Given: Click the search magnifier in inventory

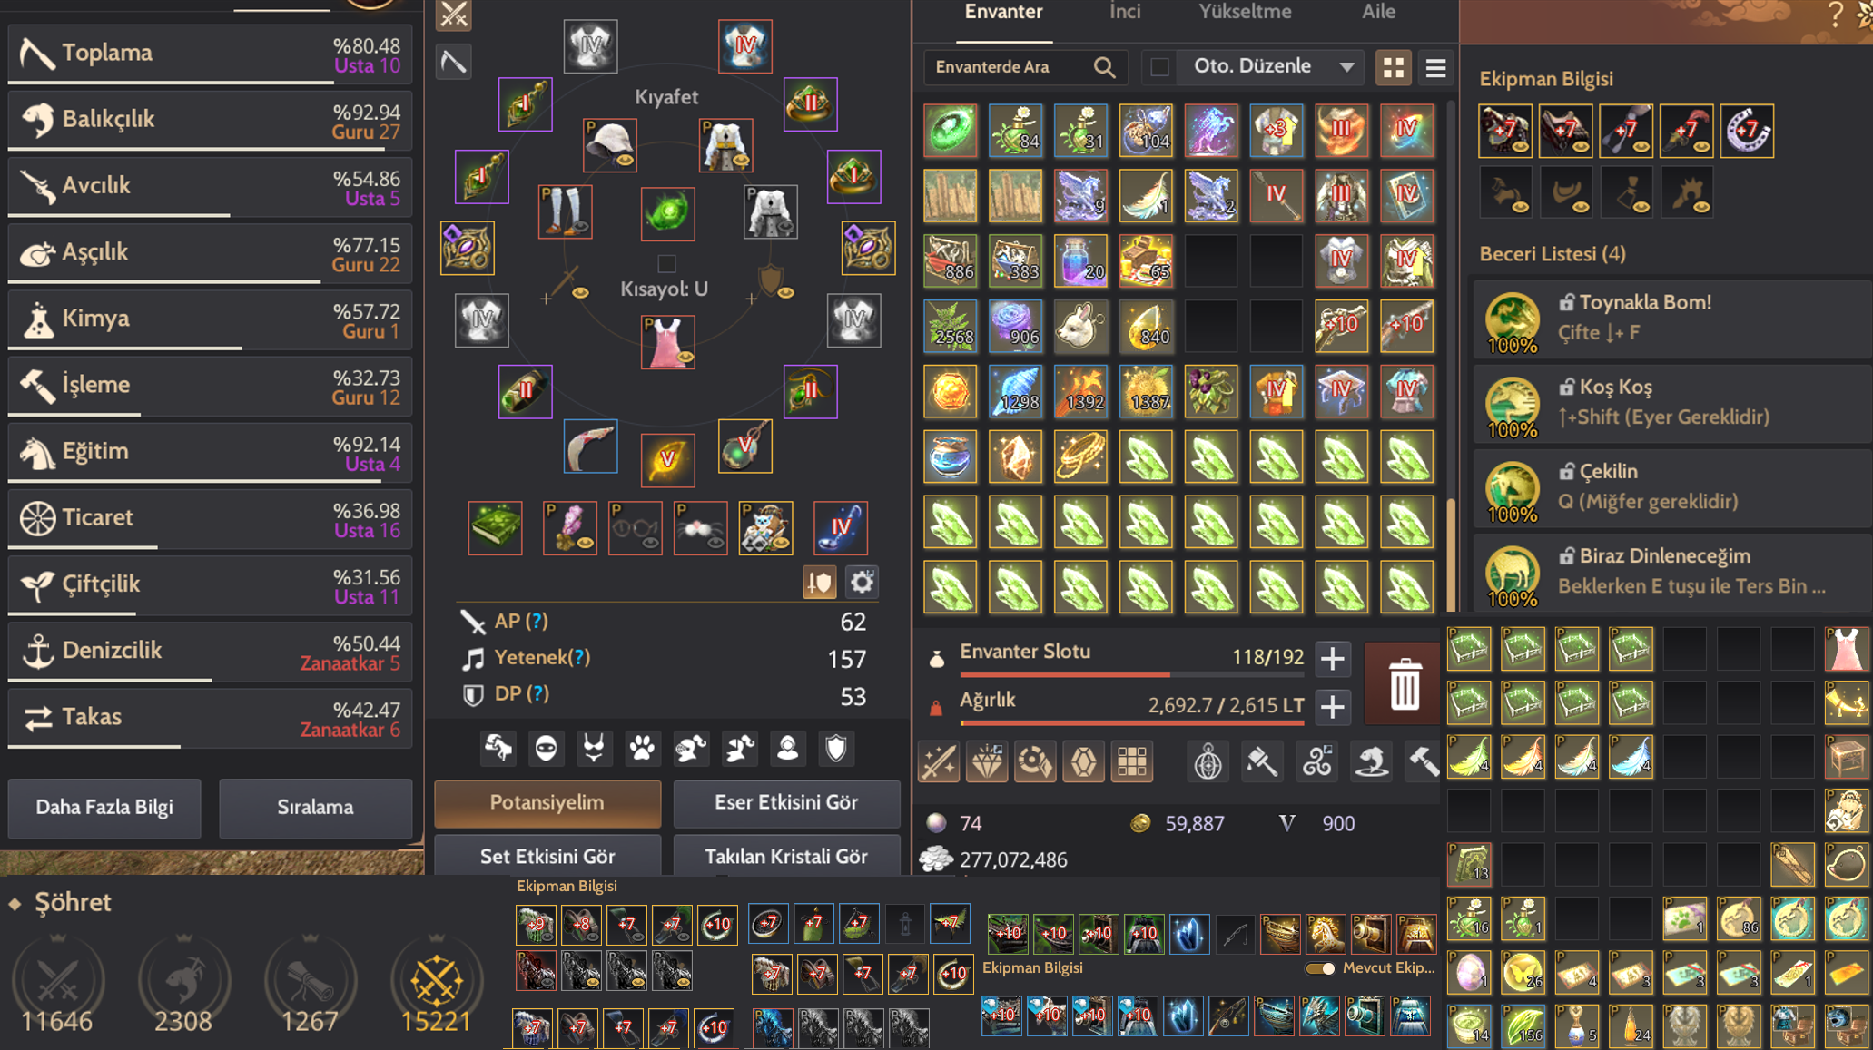Looking at the screenshot, I should coord(1104,67).
